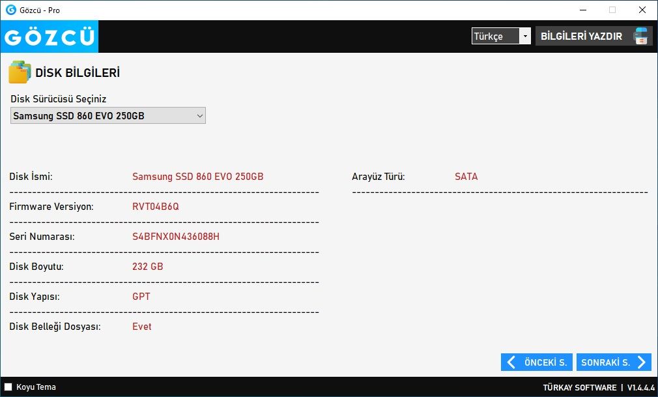The height and width of the screenshot is (397, 658).
Task: Go to next page with SONRAKİ S.
Action: click(x=614, y=362)
